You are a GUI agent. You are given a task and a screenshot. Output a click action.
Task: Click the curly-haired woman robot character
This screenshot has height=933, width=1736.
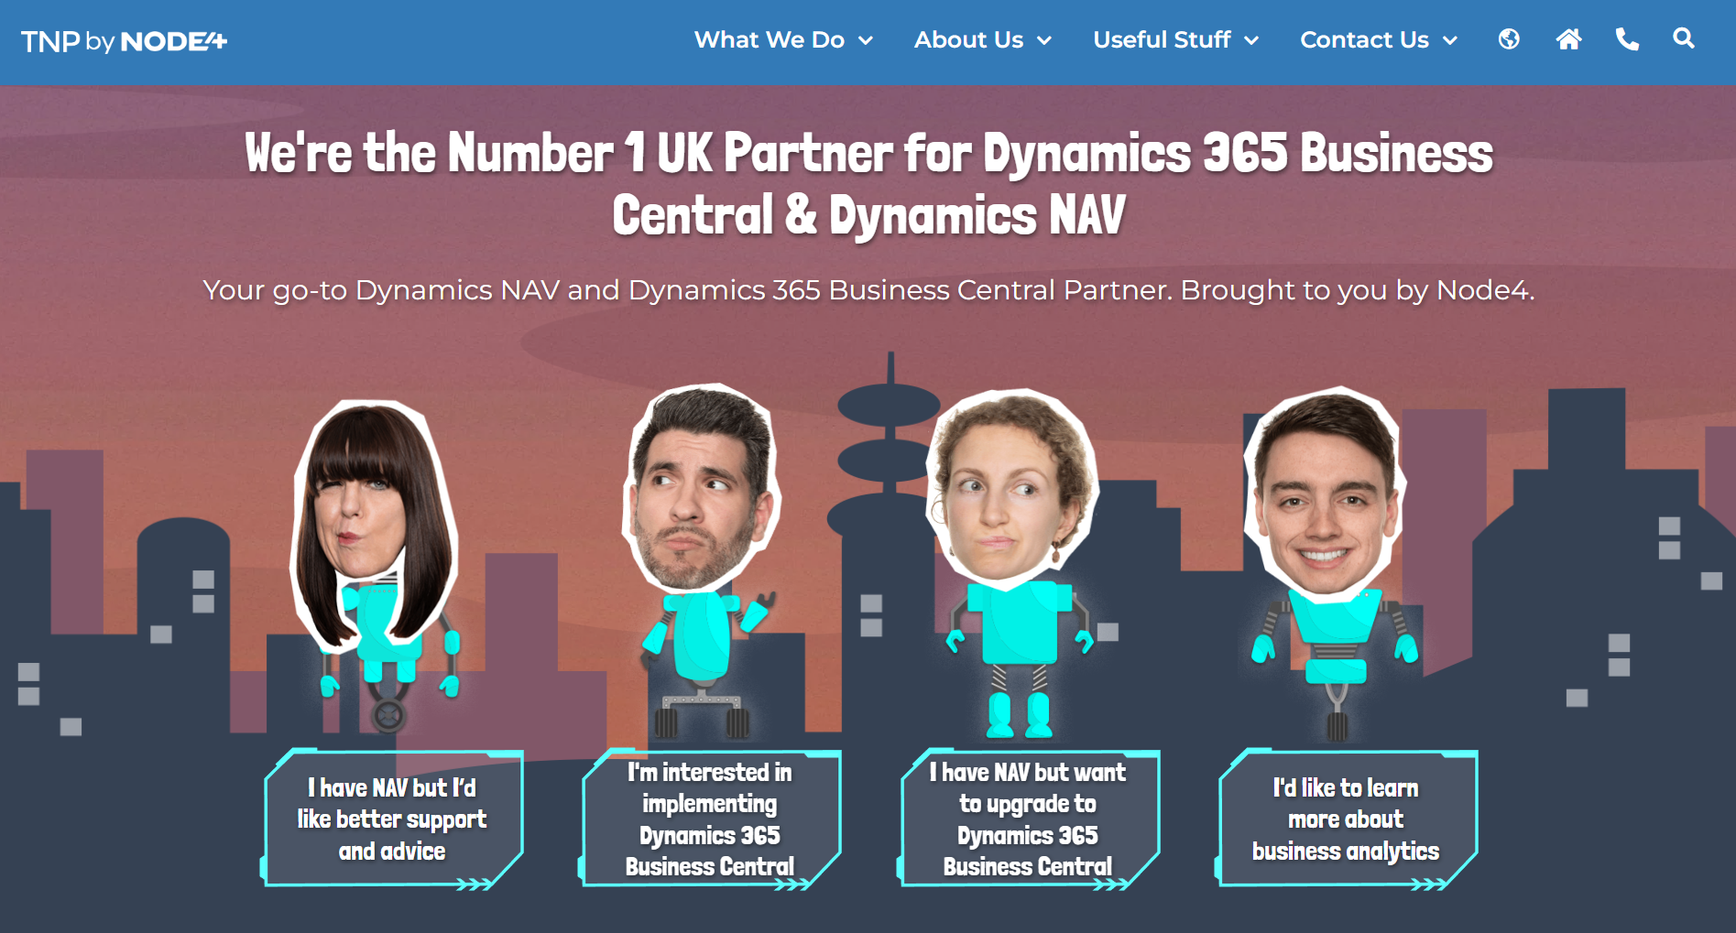coord(1012,563)
